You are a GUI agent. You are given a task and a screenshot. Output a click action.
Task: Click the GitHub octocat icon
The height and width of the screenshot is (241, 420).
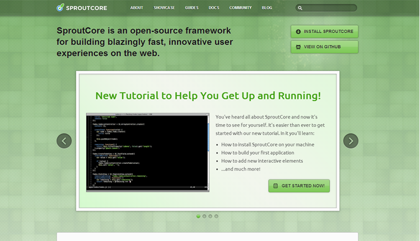point(298,47)
